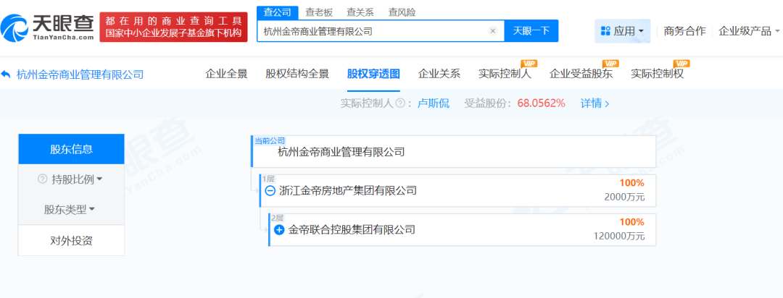The width and height of the screenshot is (783, 298).
Task: Open the 企业关系 tab
Action: pyautogui.click(x=439, y=74)
